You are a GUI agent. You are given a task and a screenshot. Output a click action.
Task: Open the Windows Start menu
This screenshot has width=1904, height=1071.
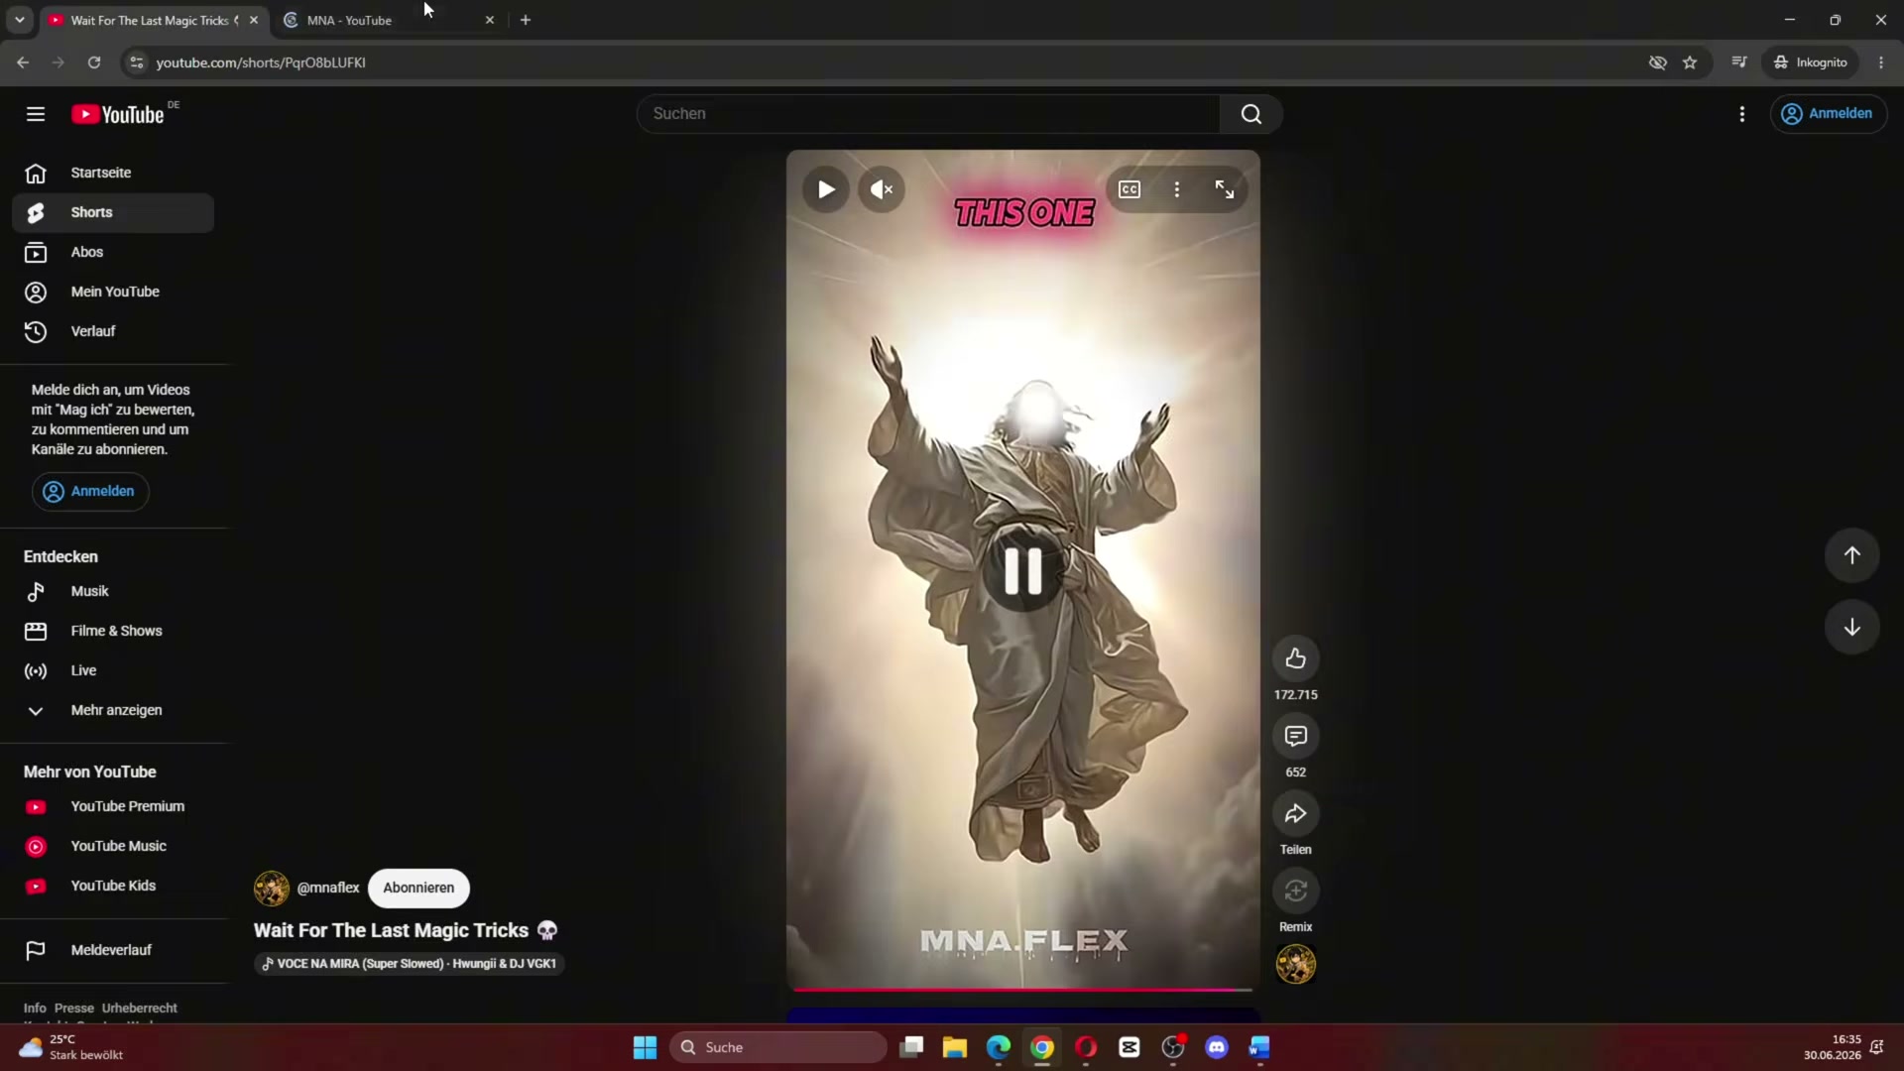(x=645, y=1047)
